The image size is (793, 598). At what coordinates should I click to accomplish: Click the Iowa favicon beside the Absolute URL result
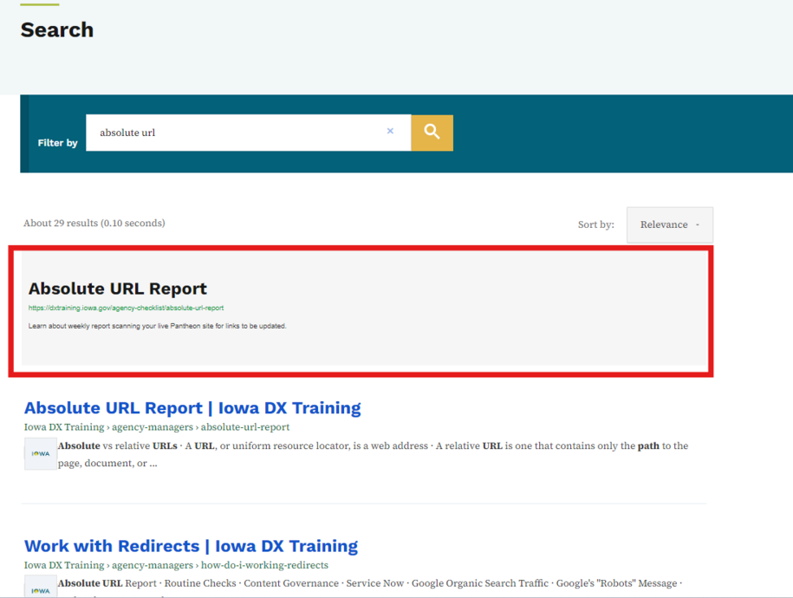39,452
